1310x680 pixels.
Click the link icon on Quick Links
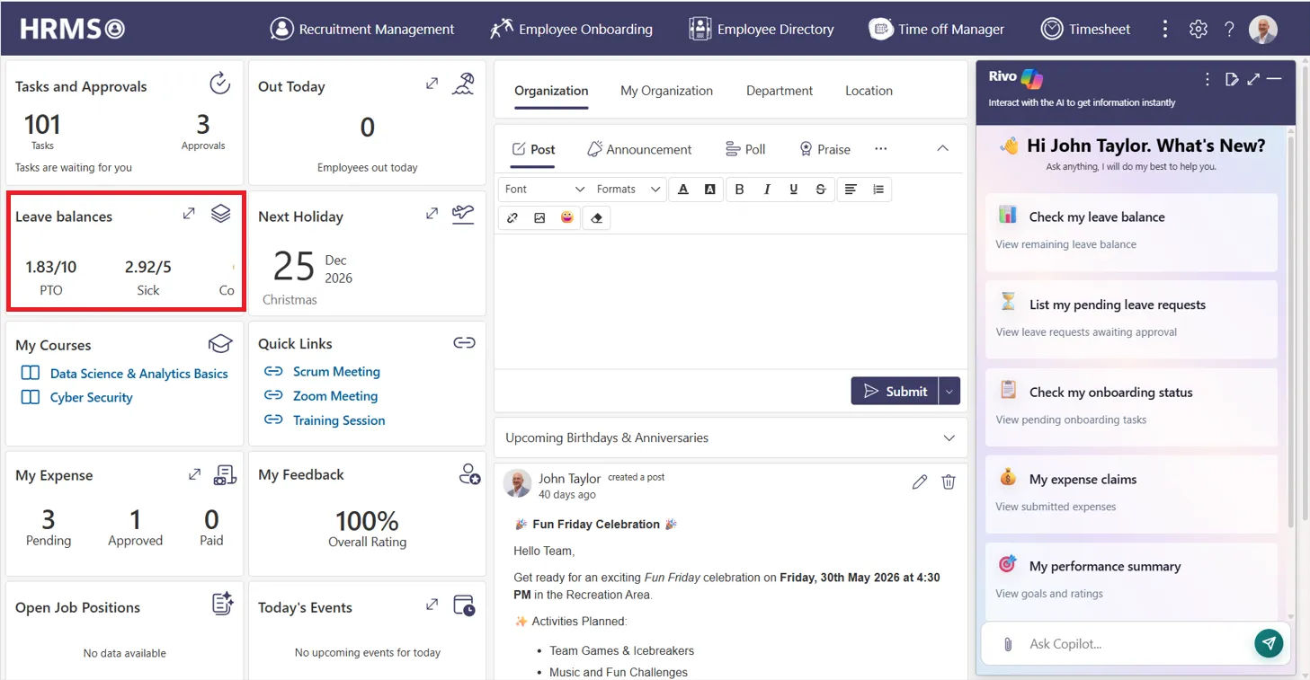(x=464, y=342)
